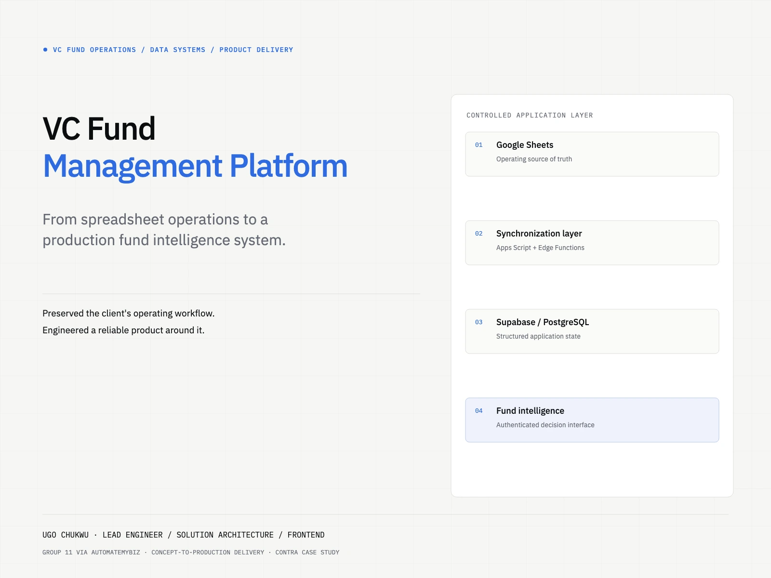Click the step number '01'
The width and height of the screenshot is (771, 578).
[479, 145]
